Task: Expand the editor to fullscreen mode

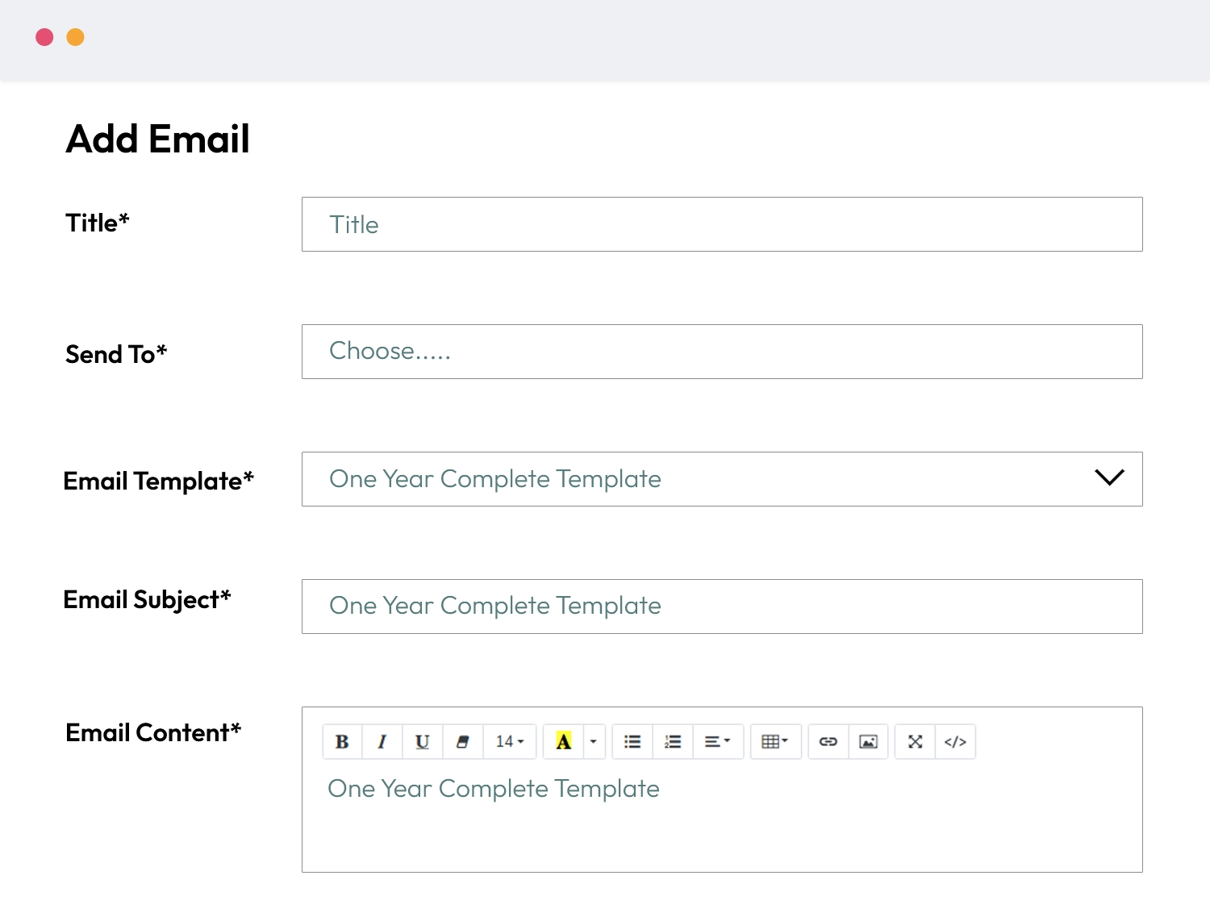Action: coord(915,741)
